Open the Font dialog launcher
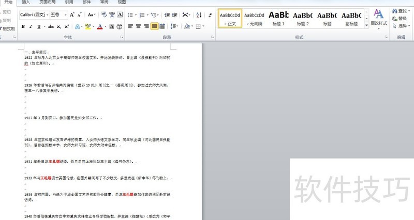 122,37
